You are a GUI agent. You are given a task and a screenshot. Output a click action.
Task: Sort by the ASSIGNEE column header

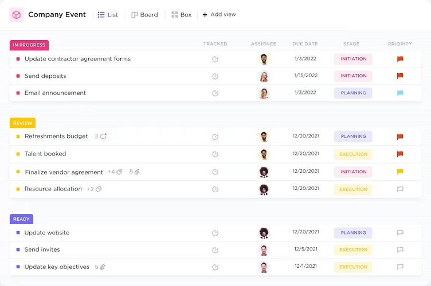(264, 44)
